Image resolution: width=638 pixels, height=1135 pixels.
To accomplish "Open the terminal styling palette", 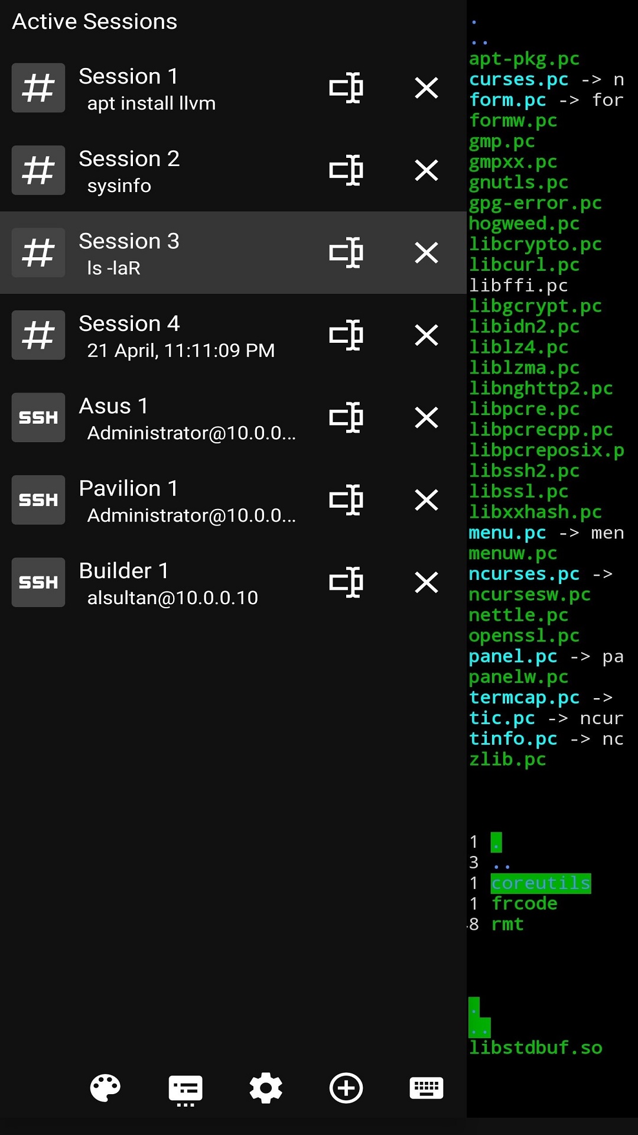I will click(105, 1088).
